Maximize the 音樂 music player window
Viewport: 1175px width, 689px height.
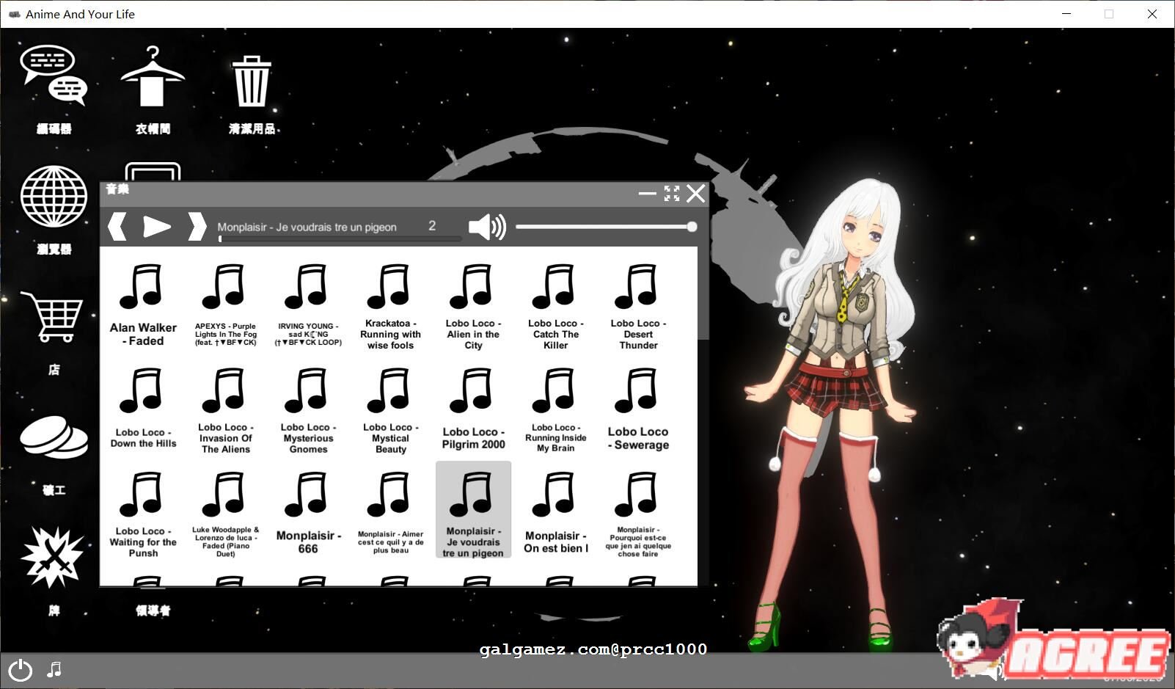coord(671,193)
